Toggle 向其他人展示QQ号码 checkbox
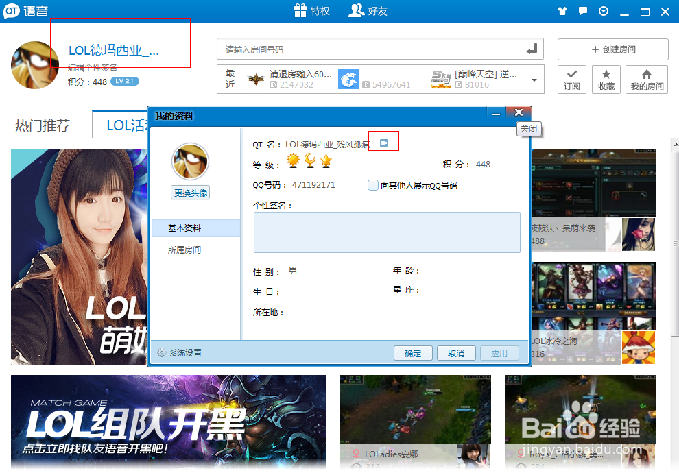 click(x=372, y=185)
